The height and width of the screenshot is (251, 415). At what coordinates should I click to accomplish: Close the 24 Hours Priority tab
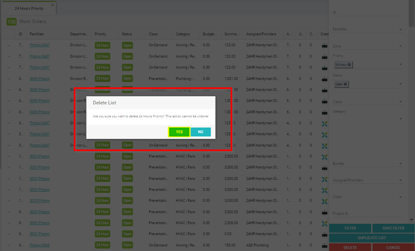tap(53, 5)
